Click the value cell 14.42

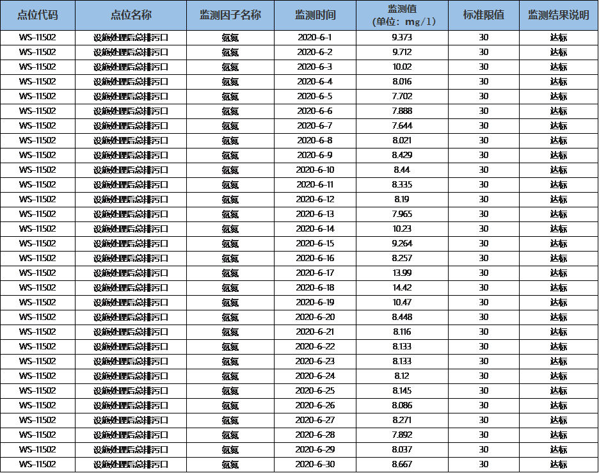point(403,287)
